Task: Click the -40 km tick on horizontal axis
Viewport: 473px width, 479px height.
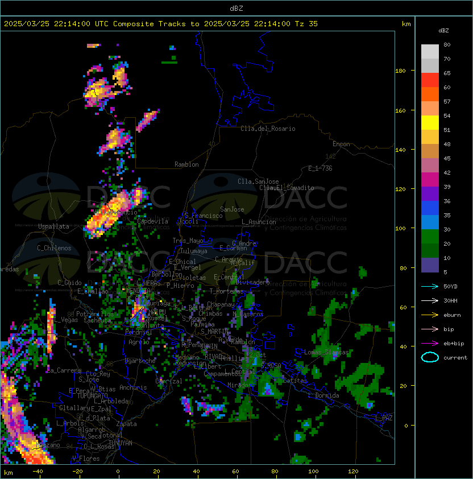Action: 38,472
